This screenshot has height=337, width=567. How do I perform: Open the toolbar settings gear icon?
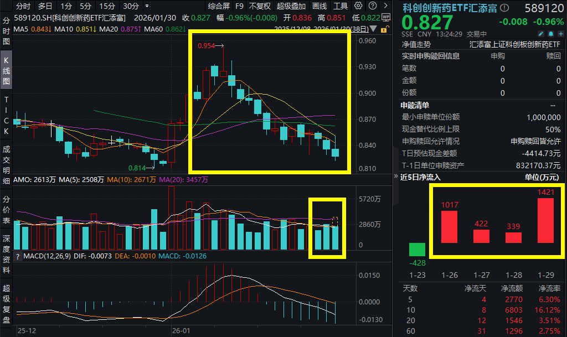tap(359, 6)
